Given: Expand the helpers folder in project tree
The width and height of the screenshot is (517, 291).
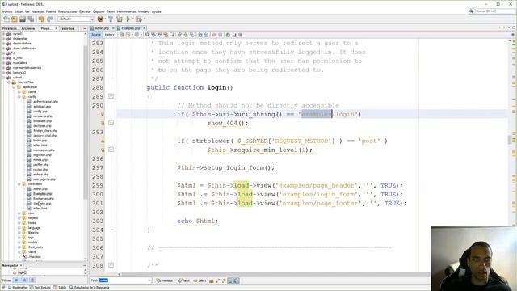Looking at the screenshot, I should point(19,217).
